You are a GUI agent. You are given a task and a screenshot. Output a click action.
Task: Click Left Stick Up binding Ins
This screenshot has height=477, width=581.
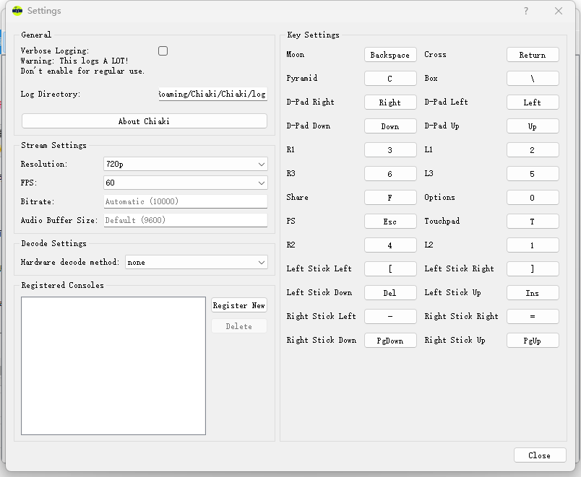pos(533,293)
